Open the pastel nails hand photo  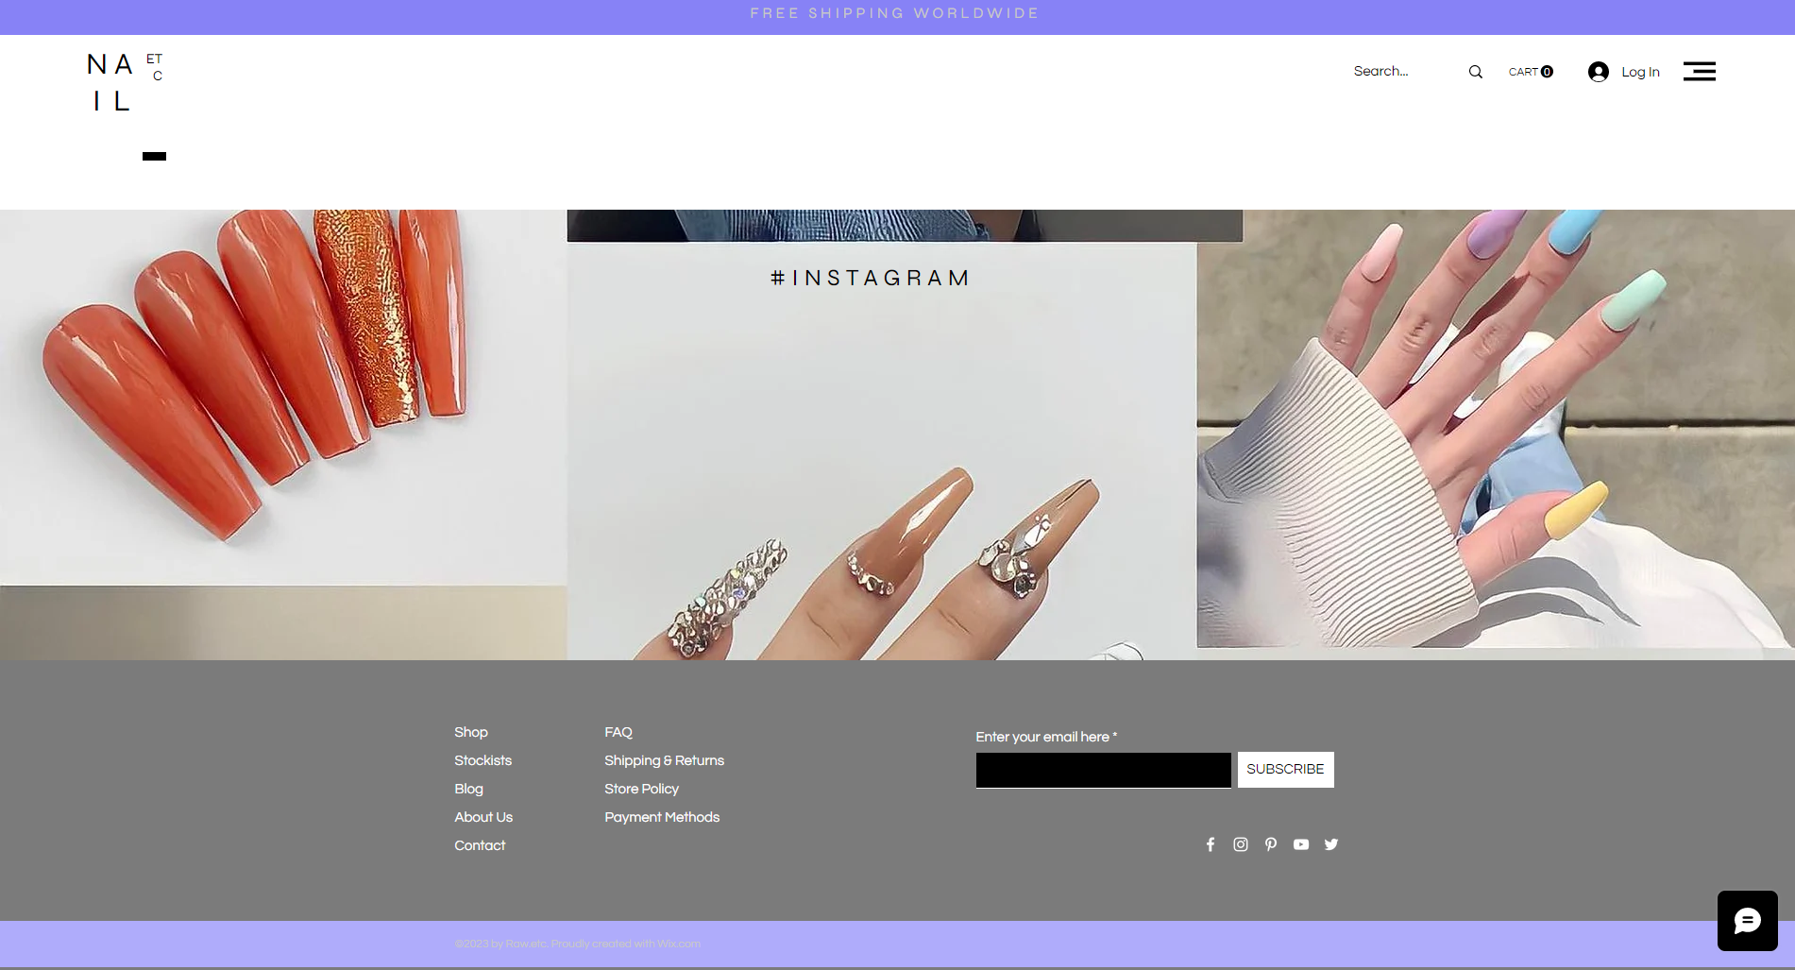click(x=1496, y=429)
